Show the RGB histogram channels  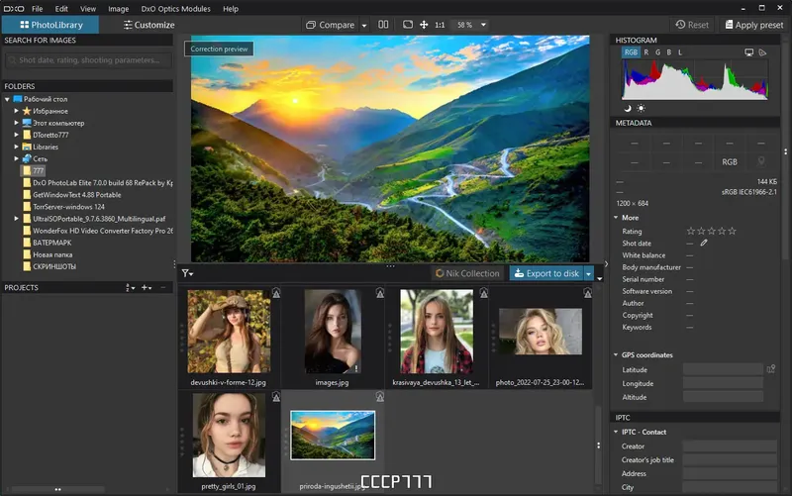point(631,52)
